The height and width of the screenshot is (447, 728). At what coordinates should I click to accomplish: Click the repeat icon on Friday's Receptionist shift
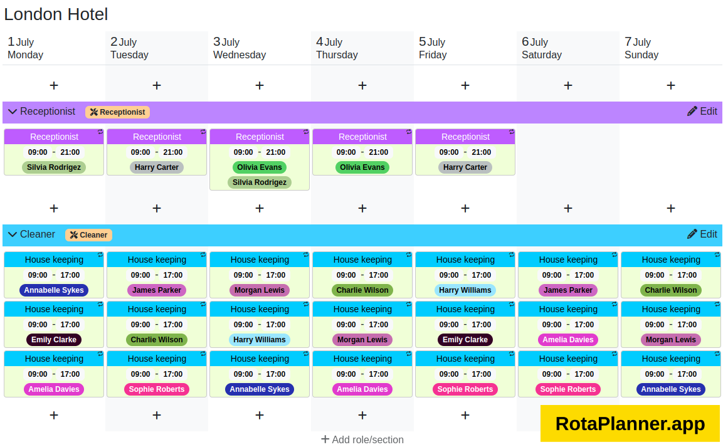point(510,133)
